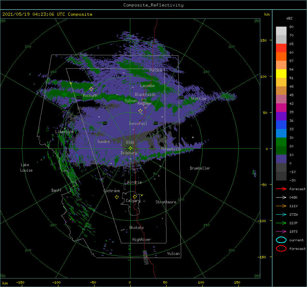Click the Innisfail label

(x=138, y=124)
